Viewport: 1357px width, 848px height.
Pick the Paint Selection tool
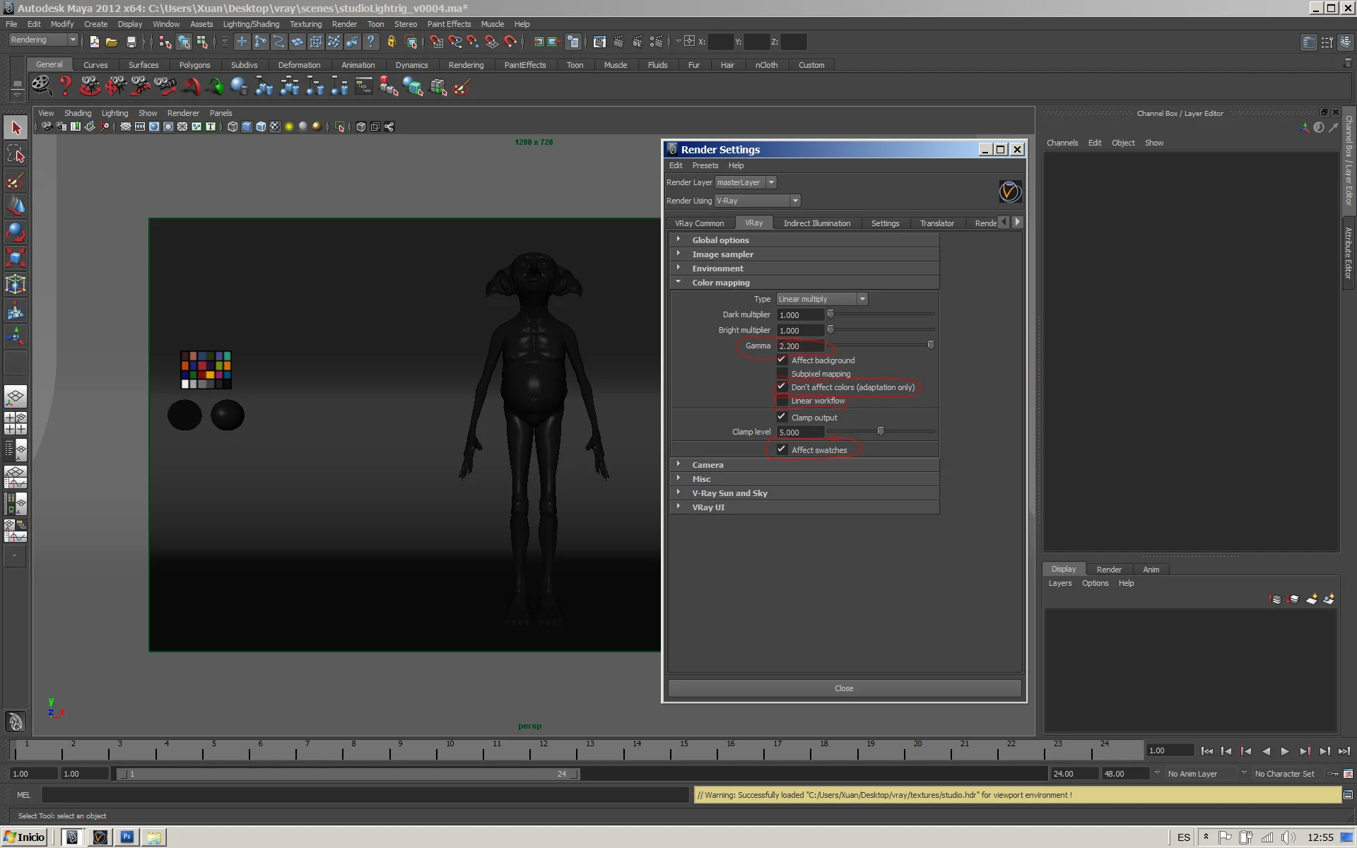coord(16,180)
